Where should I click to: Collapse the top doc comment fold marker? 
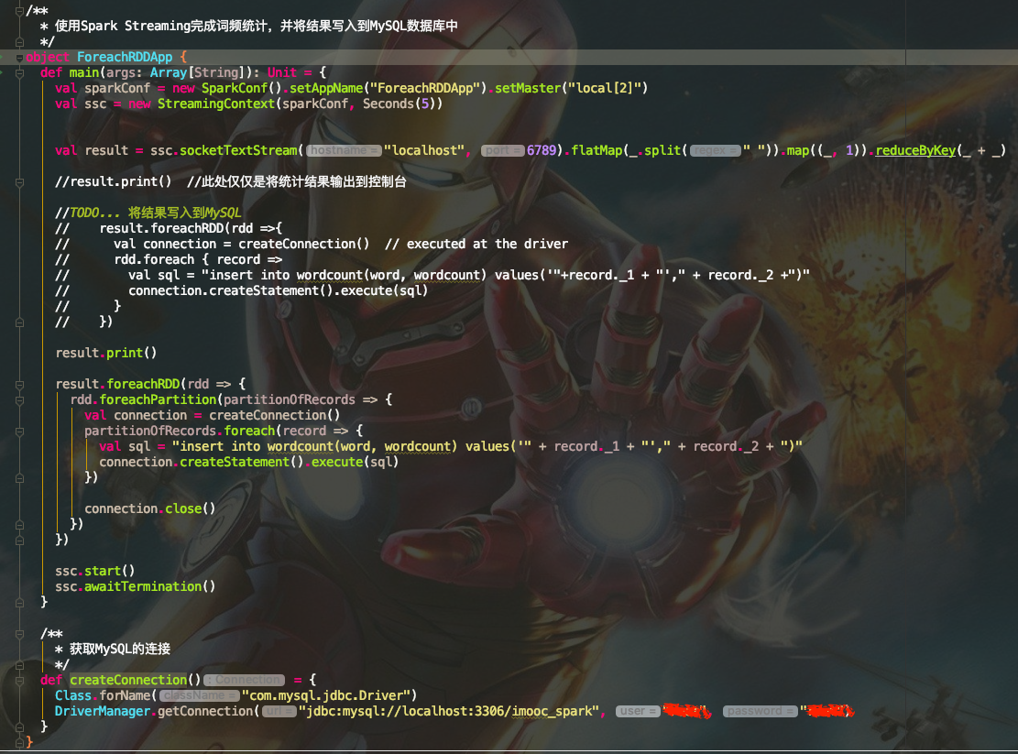[19, 11]
